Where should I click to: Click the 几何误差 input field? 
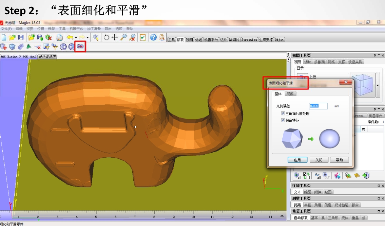319,106
